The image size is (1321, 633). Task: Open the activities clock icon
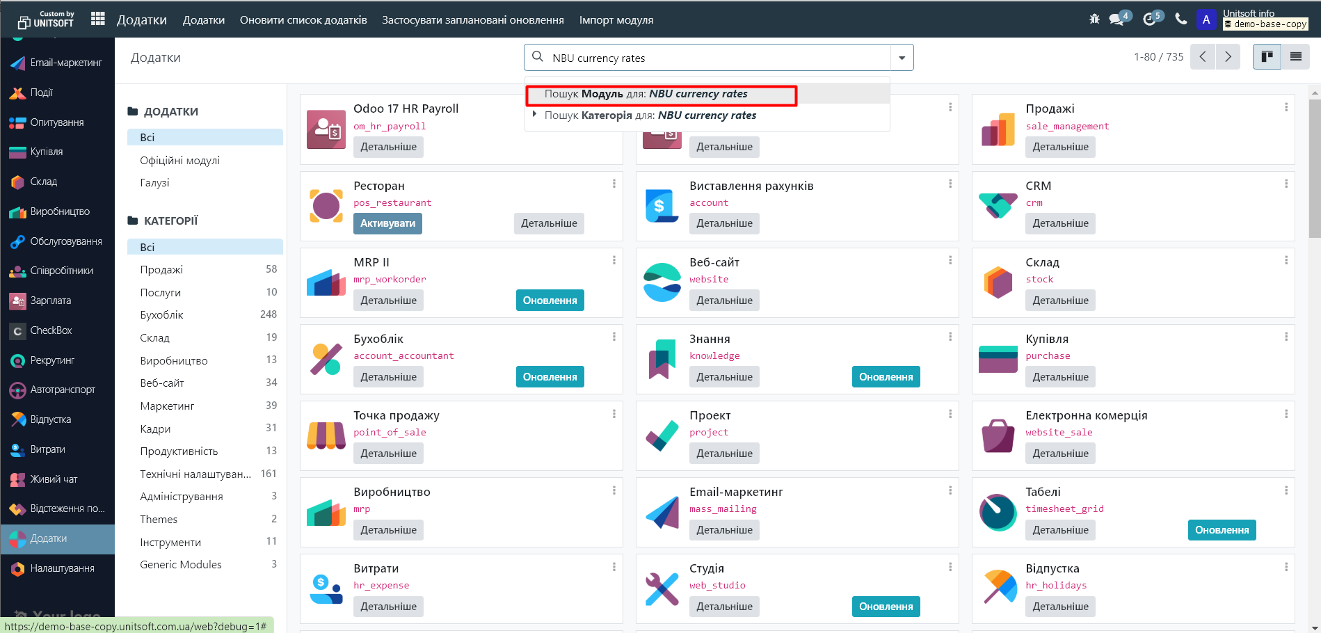(x=1149, y=19)
